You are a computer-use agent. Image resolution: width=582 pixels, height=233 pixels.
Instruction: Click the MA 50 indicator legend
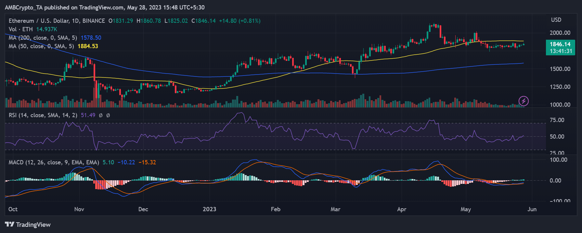pos(41,46)
